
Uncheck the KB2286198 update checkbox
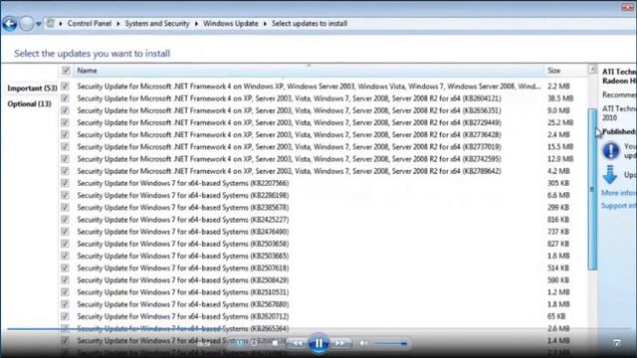click(65, 195)
